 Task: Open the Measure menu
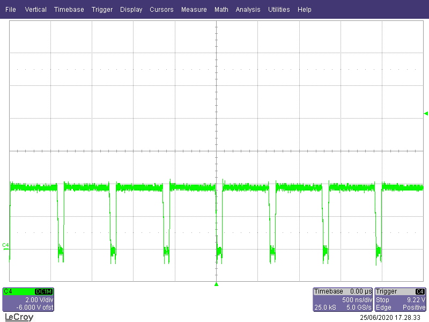pos(194,10)
